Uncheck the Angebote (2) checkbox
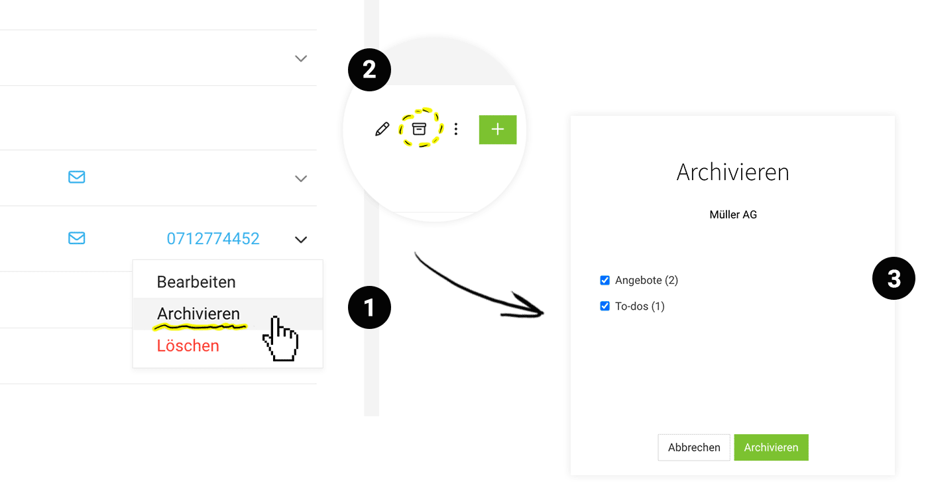928x503 pixels. (x=605, y=281)
